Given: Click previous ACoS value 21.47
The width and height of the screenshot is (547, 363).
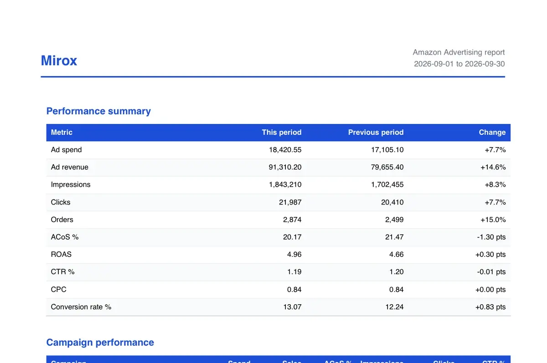Looking at the screenshot, I should 394,237.
